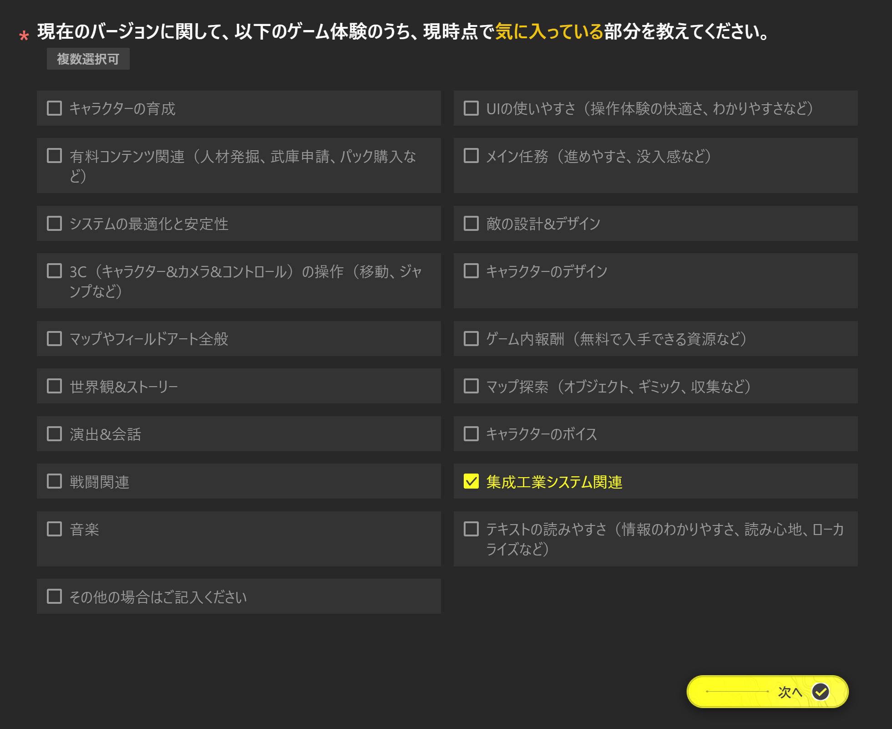Screen dimensions: 892x729
Task: Tick the メイン任務 checkbox
Action: [x=471, y=156]
